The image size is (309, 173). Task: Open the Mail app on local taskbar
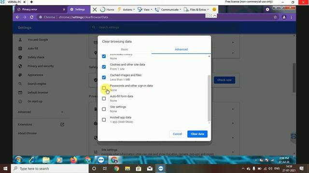150,169
